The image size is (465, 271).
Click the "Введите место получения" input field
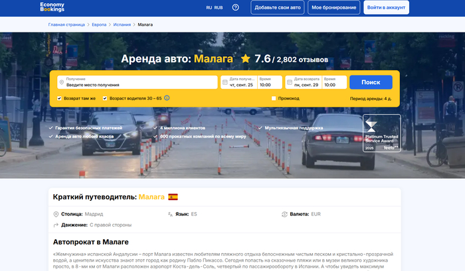point(139,85)
